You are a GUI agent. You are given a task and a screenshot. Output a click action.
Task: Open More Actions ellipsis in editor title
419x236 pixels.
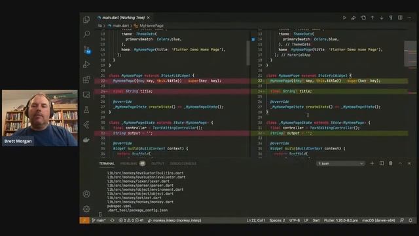click(x=409, y=18)
